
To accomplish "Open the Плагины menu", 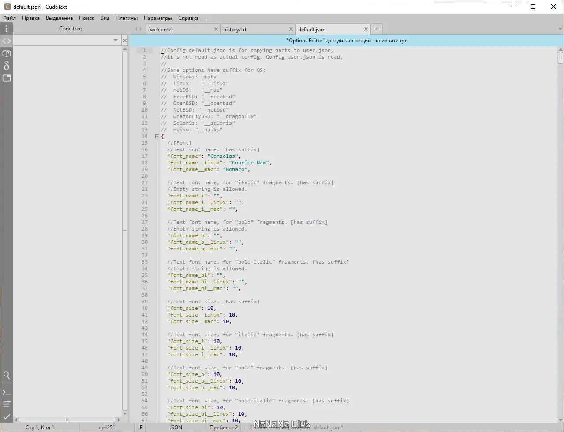I will point(127,18).
